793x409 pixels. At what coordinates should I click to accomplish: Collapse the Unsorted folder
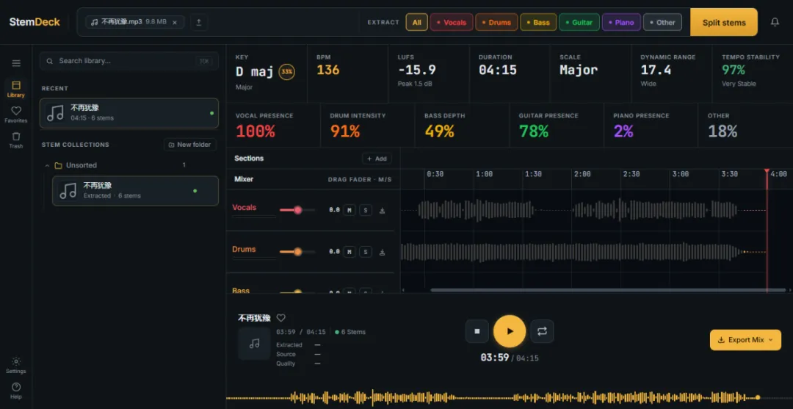[47, 165]
